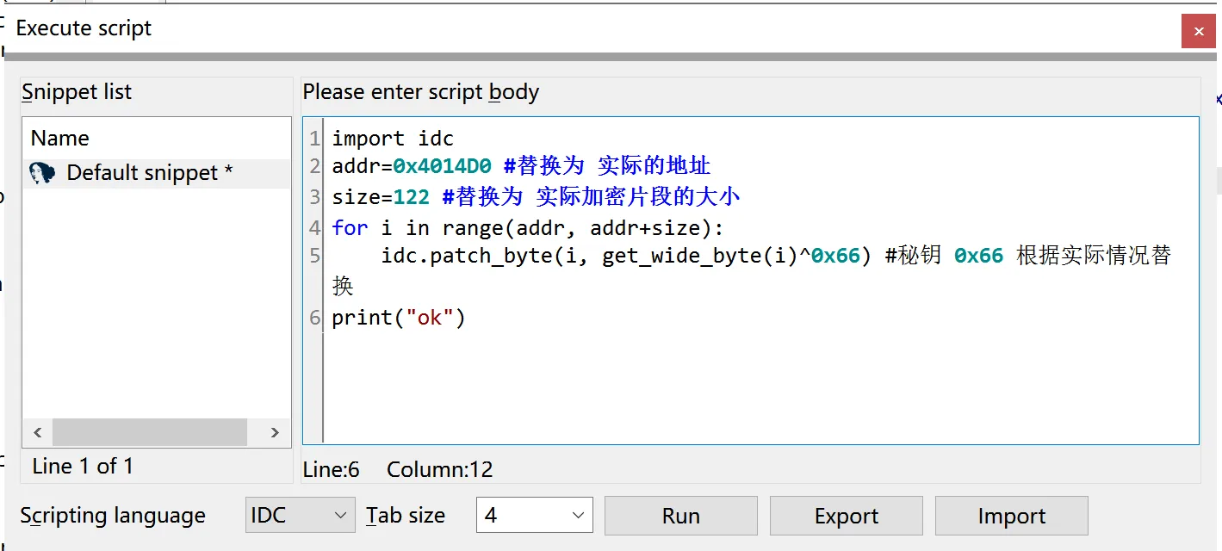
Task: Run the script
Action: pos(681,516)
